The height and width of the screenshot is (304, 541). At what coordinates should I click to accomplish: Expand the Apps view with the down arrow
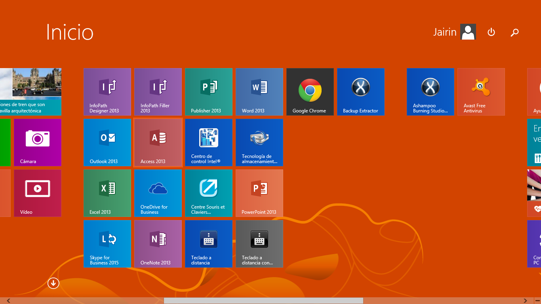click(x=53, y=283)
